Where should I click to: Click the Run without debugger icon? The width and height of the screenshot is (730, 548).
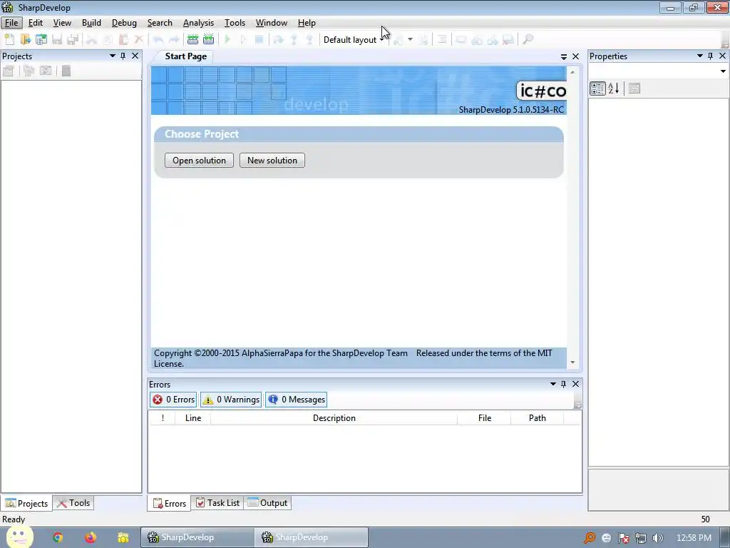tap(243, 40)
